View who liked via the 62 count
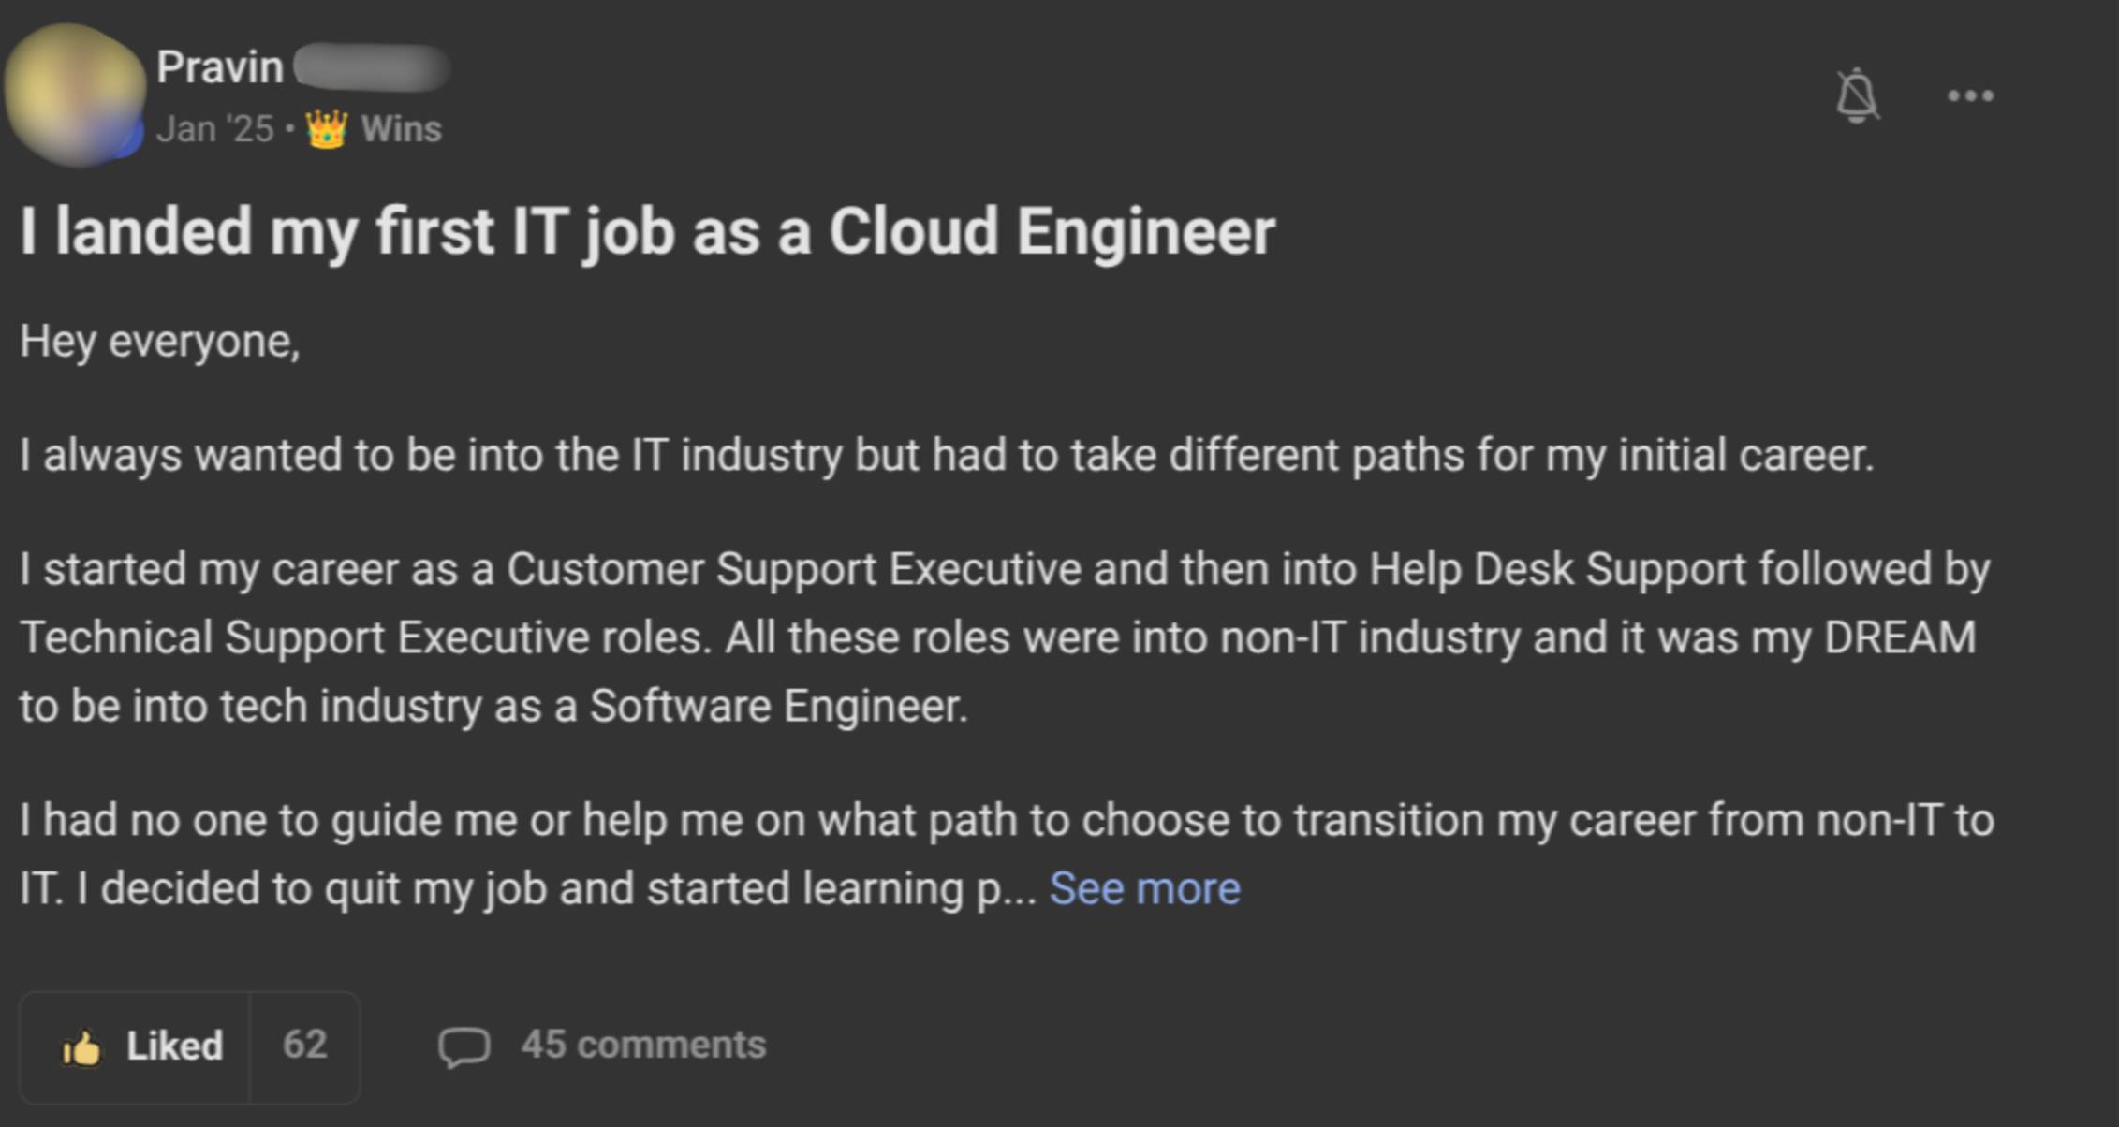2119x1127 pixels. point(305,1046)
